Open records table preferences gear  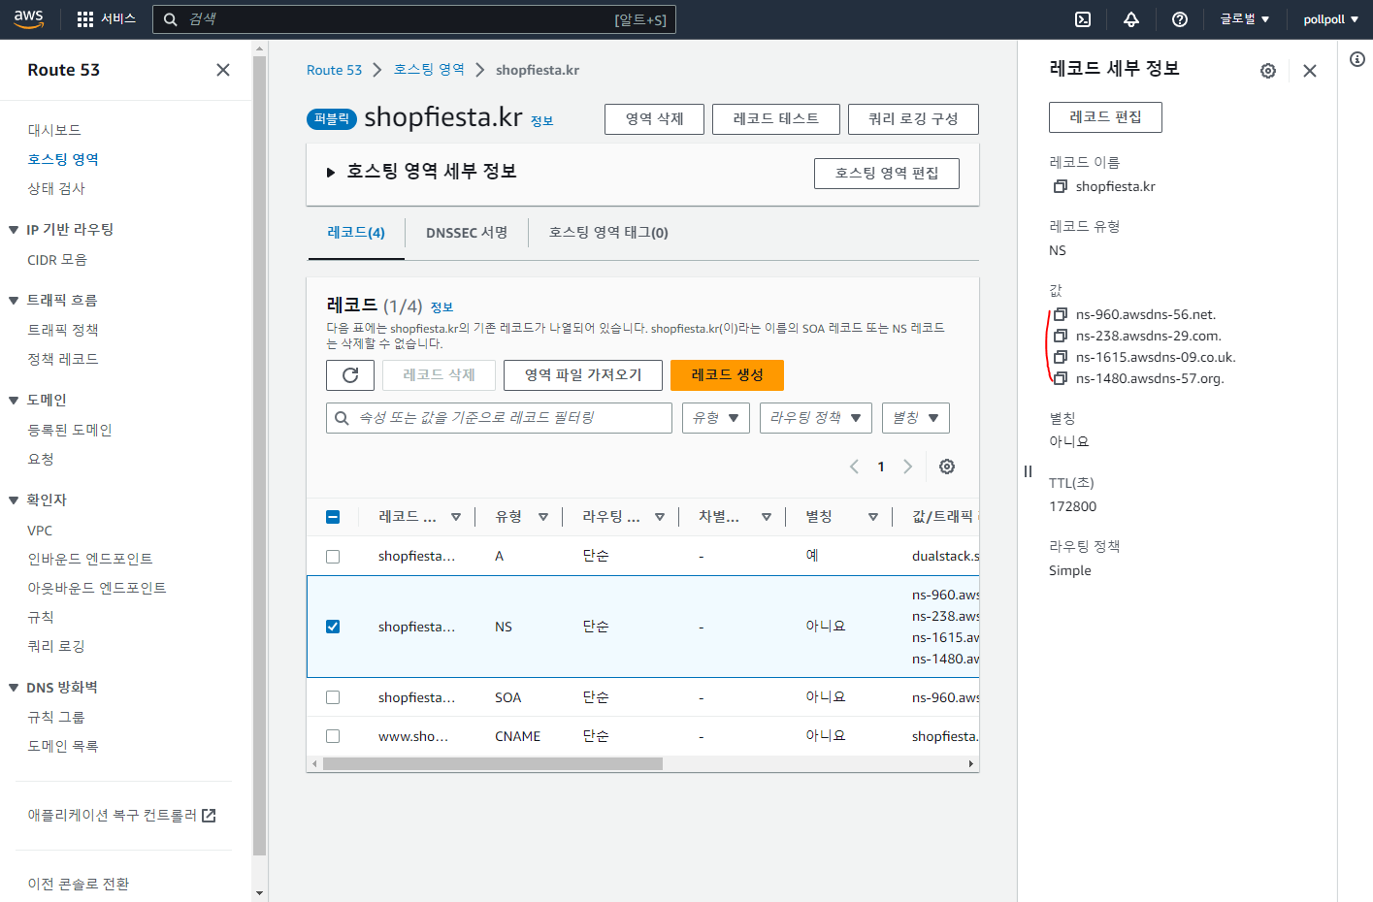click(x=947, y=467)
